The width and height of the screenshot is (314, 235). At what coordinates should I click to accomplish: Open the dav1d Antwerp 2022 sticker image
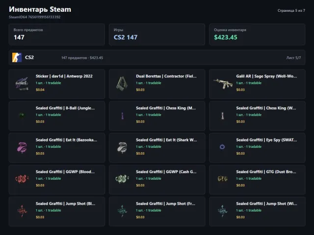22,84
